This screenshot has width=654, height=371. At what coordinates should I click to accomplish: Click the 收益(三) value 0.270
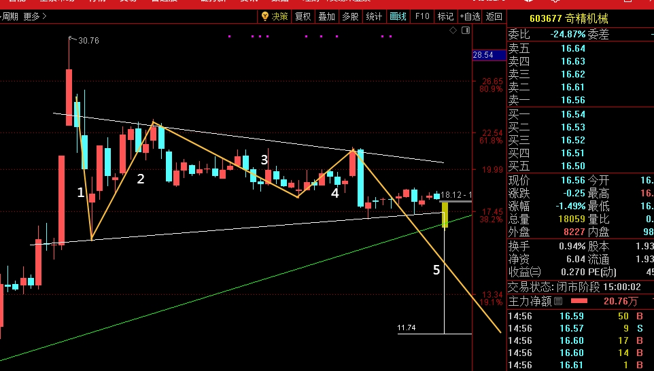pyautogui.click(x=572, y=272)
